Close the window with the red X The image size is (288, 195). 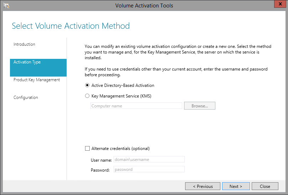pos(280,4)
